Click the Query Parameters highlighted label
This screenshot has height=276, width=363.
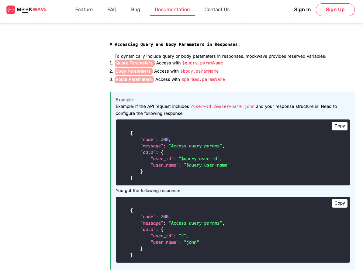point(134,63)
